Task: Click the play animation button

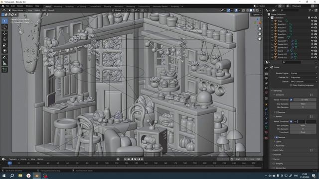Action: [x=135, y=159]
